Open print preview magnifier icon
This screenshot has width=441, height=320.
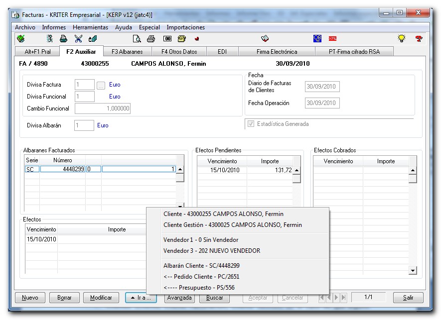point(137,38)
